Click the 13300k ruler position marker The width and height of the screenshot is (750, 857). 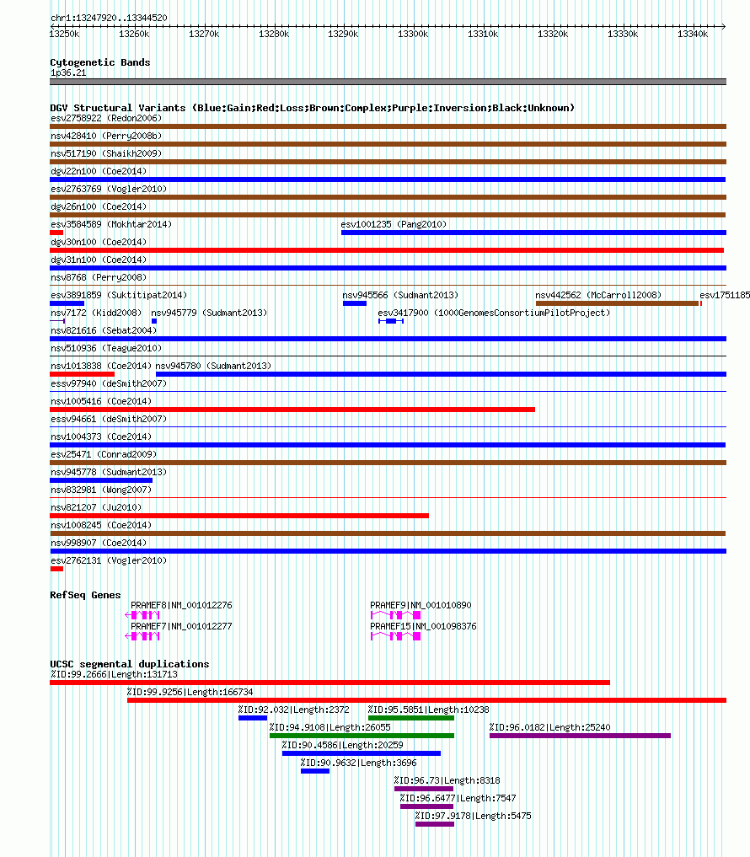click(413, 34)
